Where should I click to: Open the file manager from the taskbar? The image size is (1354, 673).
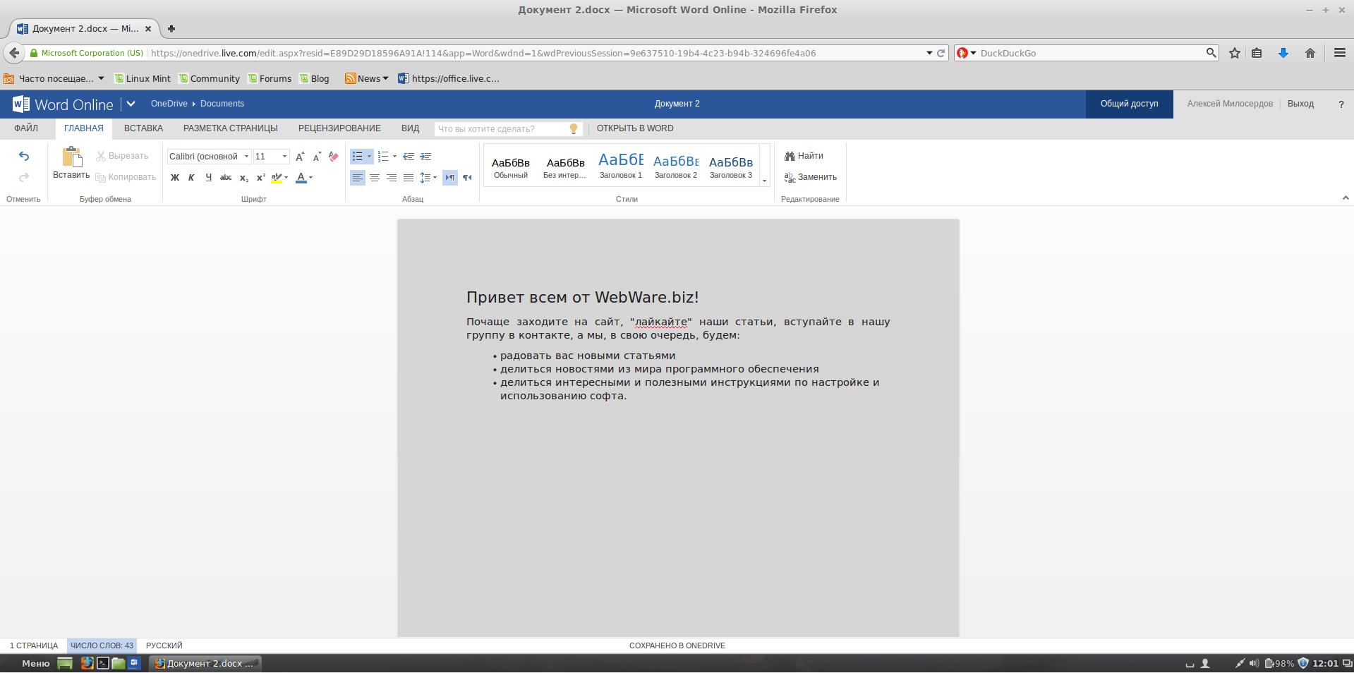(x=118, y=663)
